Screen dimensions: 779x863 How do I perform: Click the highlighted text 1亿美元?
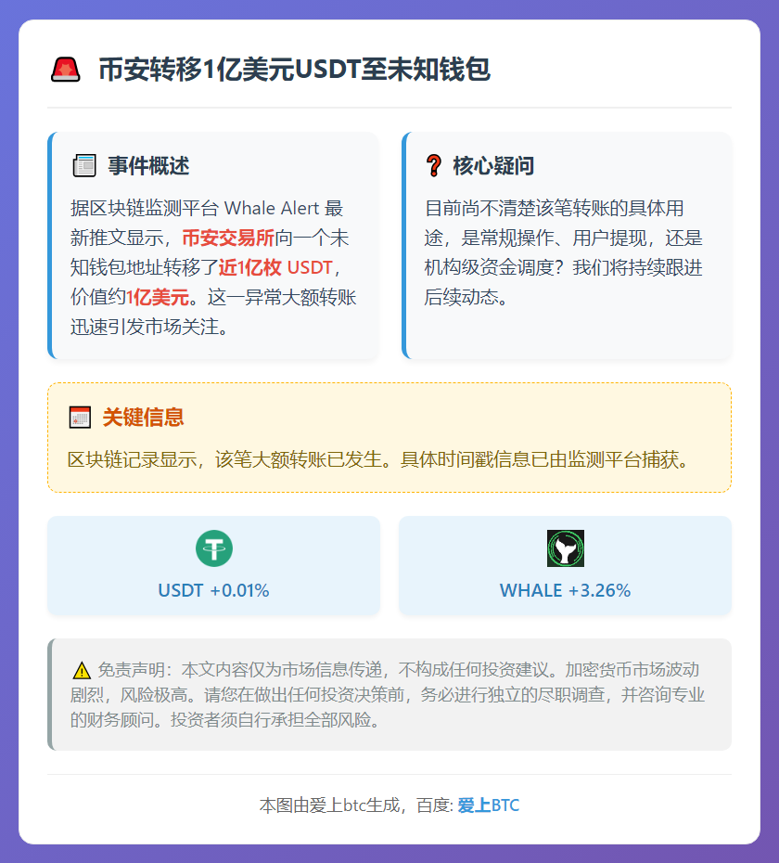(x=158, y=297)
